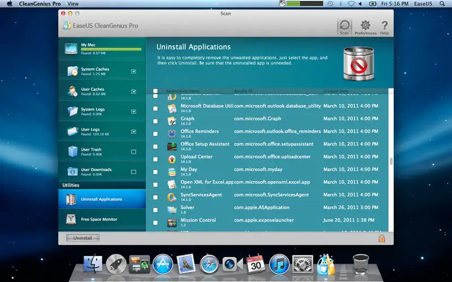Image resolution: width=452 pixels, height=282 pixels.
Task: Check the User Downloads checkbox
Action: 133,172
